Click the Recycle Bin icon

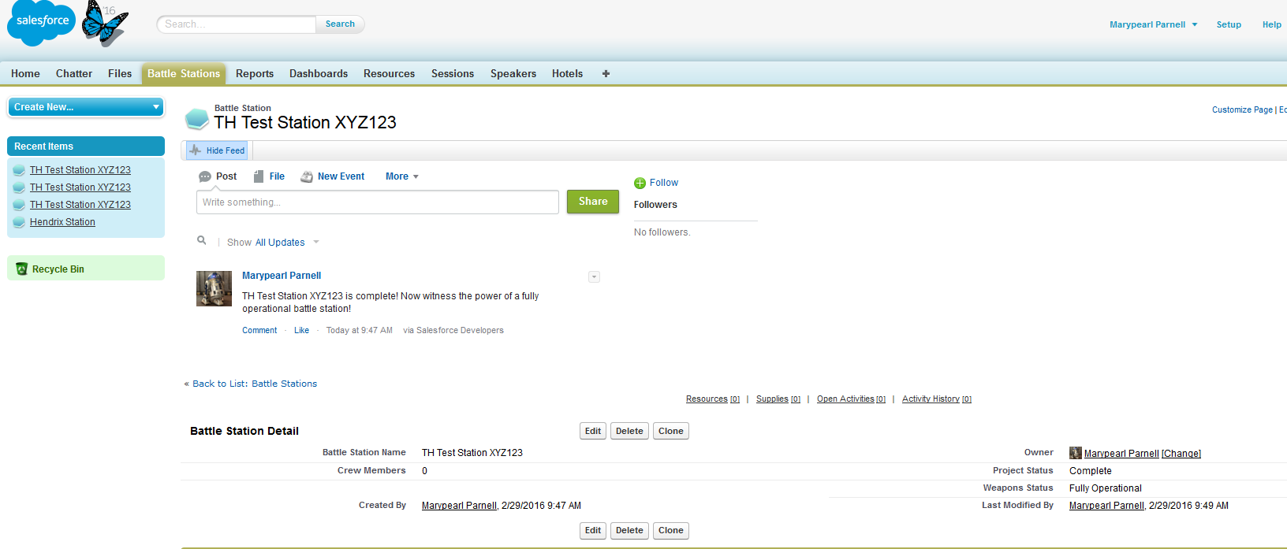(21, 269)
